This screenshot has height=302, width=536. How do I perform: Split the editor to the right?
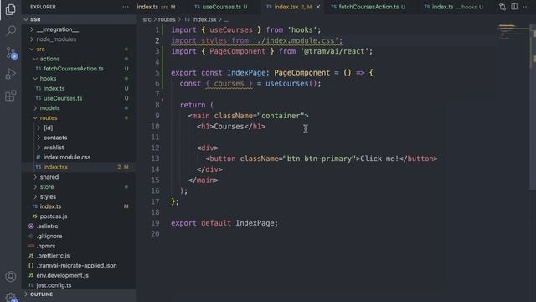(x=514, y=7)
